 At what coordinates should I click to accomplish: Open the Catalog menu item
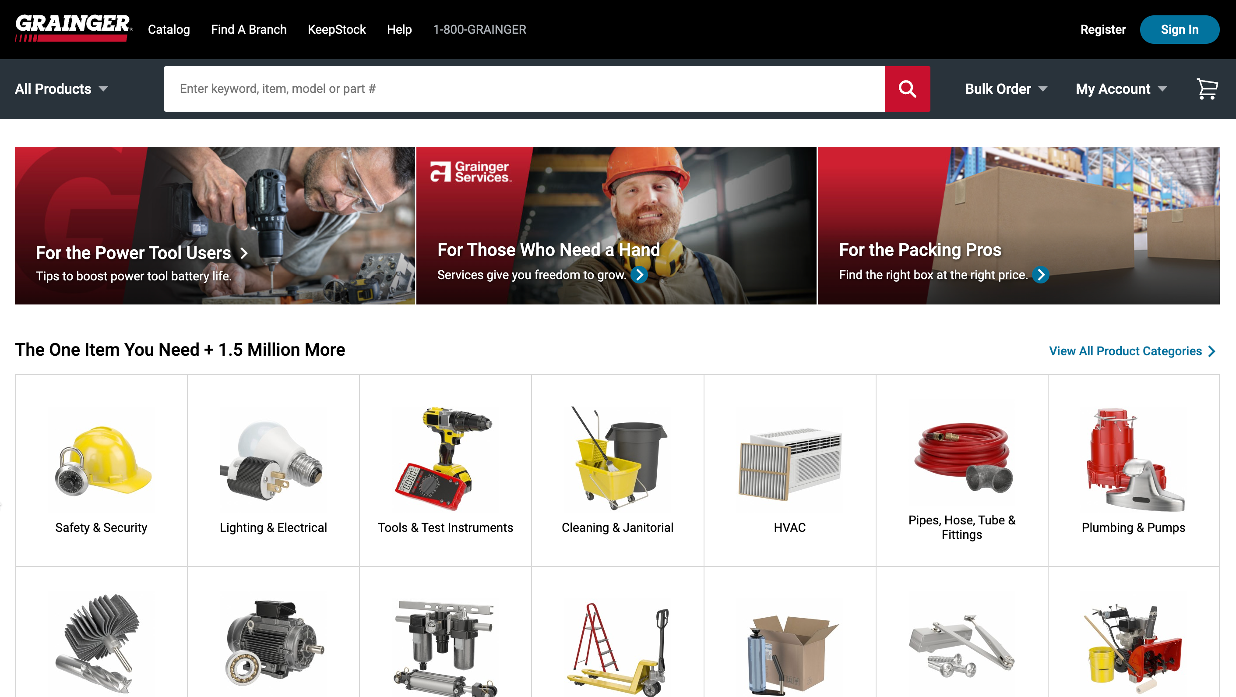169,29
